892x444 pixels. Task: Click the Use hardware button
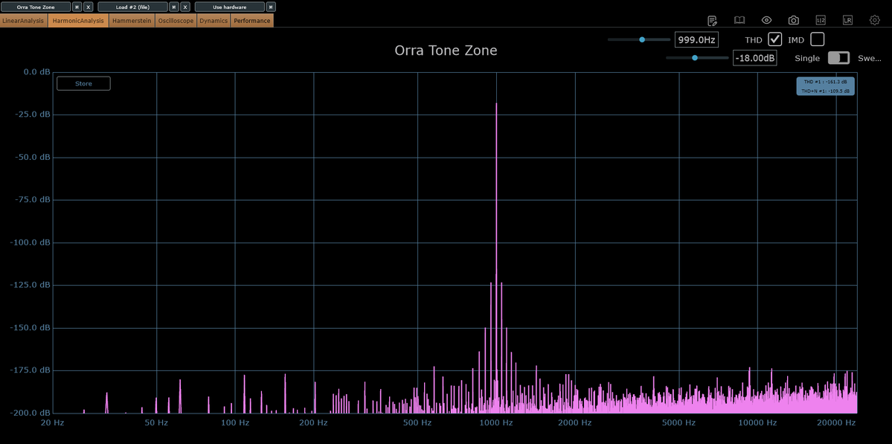pyautogui.click(x=230, y=7)
